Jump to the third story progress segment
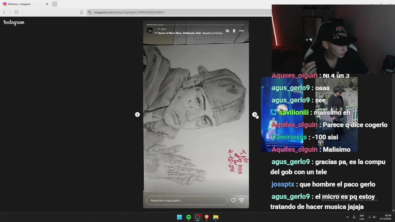This screenshot has height=222, width=395. pyautogui.click(x=174, y=25)
